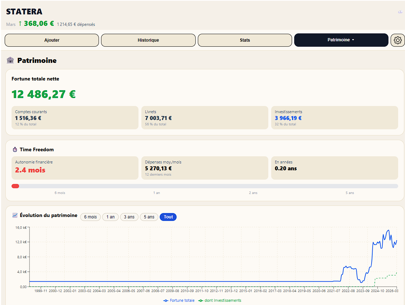Click the 16,0 k€ y-axis label
405x305 pixels.
(x=21, y=228)
